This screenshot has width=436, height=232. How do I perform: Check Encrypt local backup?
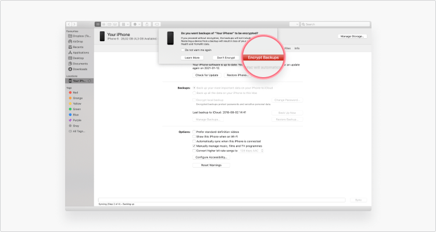(x=194, y=100)
